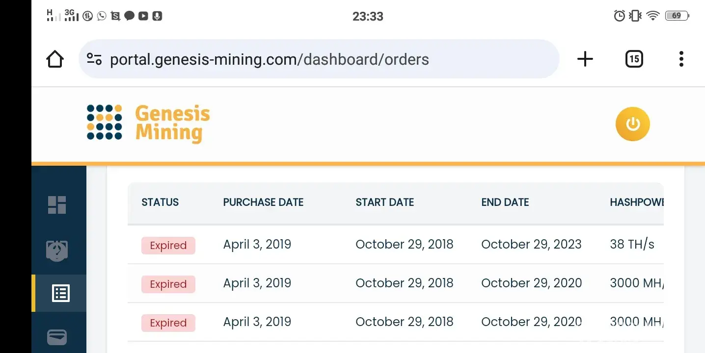Screen dimensions: 705x353
Task: Open a new tab with plus icon
Action: 585,59
